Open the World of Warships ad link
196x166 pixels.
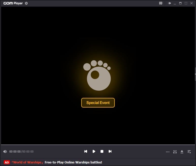pos(27,162)
